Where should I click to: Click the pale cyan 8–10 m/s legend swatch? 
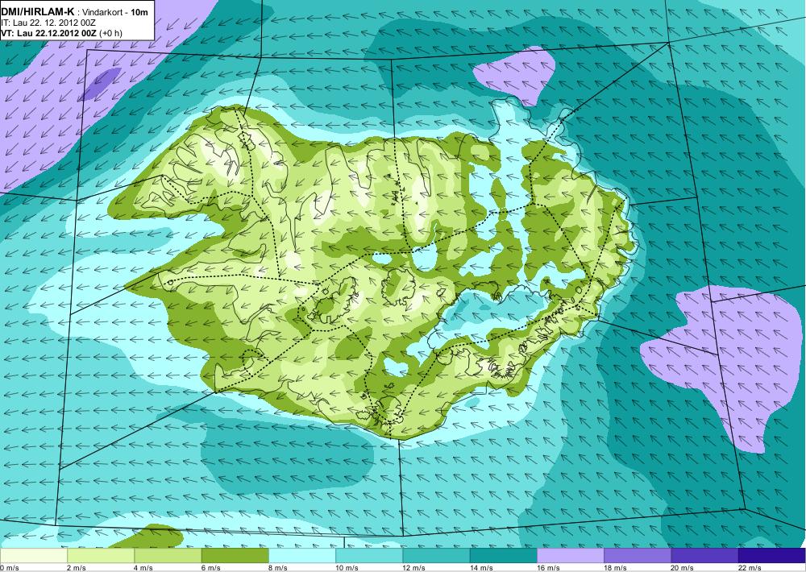tap(302, 556)
